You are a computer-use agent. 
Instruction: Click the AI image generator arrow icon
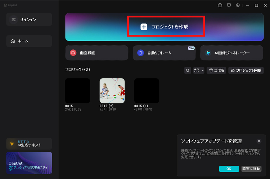pyautogui.click(x=208, y=53)
